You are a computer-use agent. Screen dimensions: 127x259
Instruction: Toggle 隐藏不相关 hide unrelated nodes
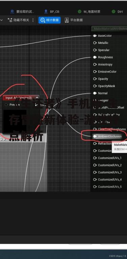coord(18,20)
